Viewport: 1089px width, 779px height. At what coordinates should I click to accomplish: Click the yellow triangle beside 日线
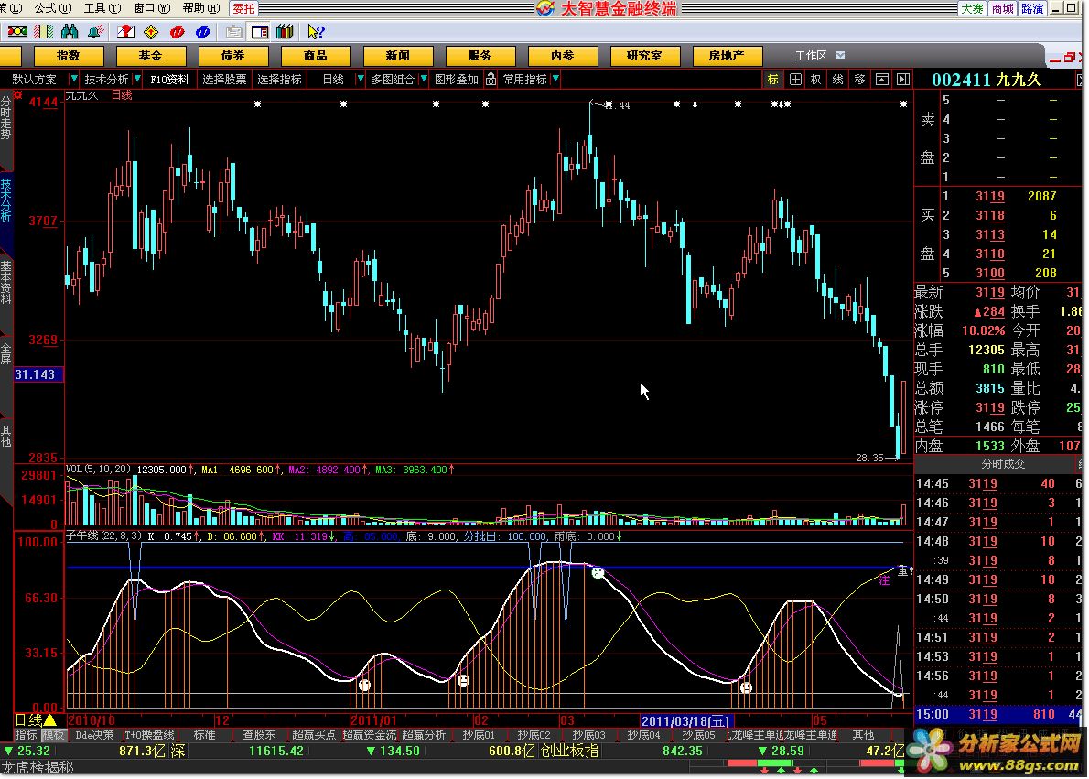(x=50, y=719)
